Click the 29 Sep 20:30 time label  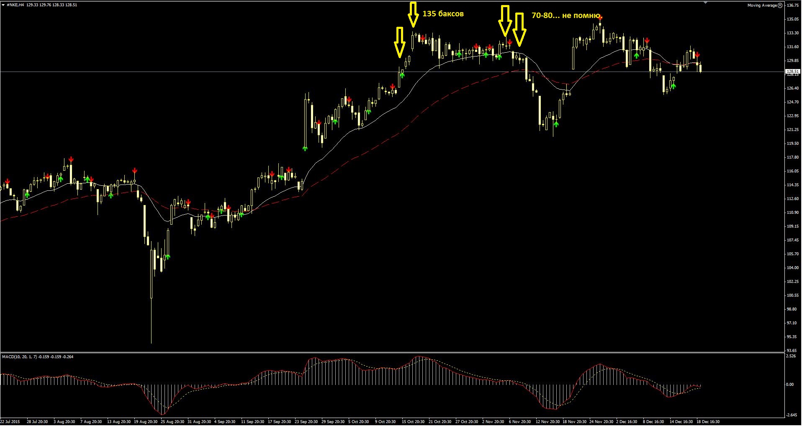click(x=333, y=422)
